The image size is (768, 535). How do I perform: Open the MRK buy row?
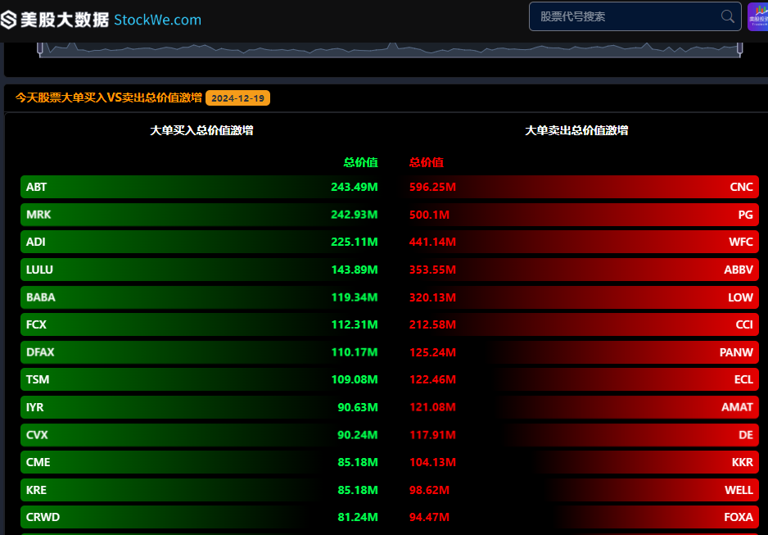pos(201,215)
